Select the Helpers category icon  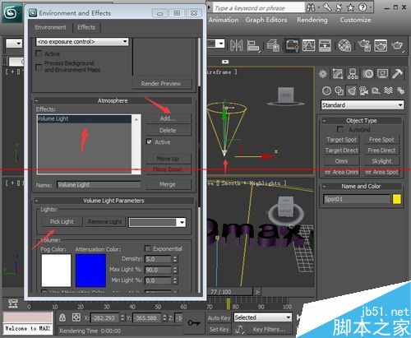pyautogui.click(x=376, y=90)
